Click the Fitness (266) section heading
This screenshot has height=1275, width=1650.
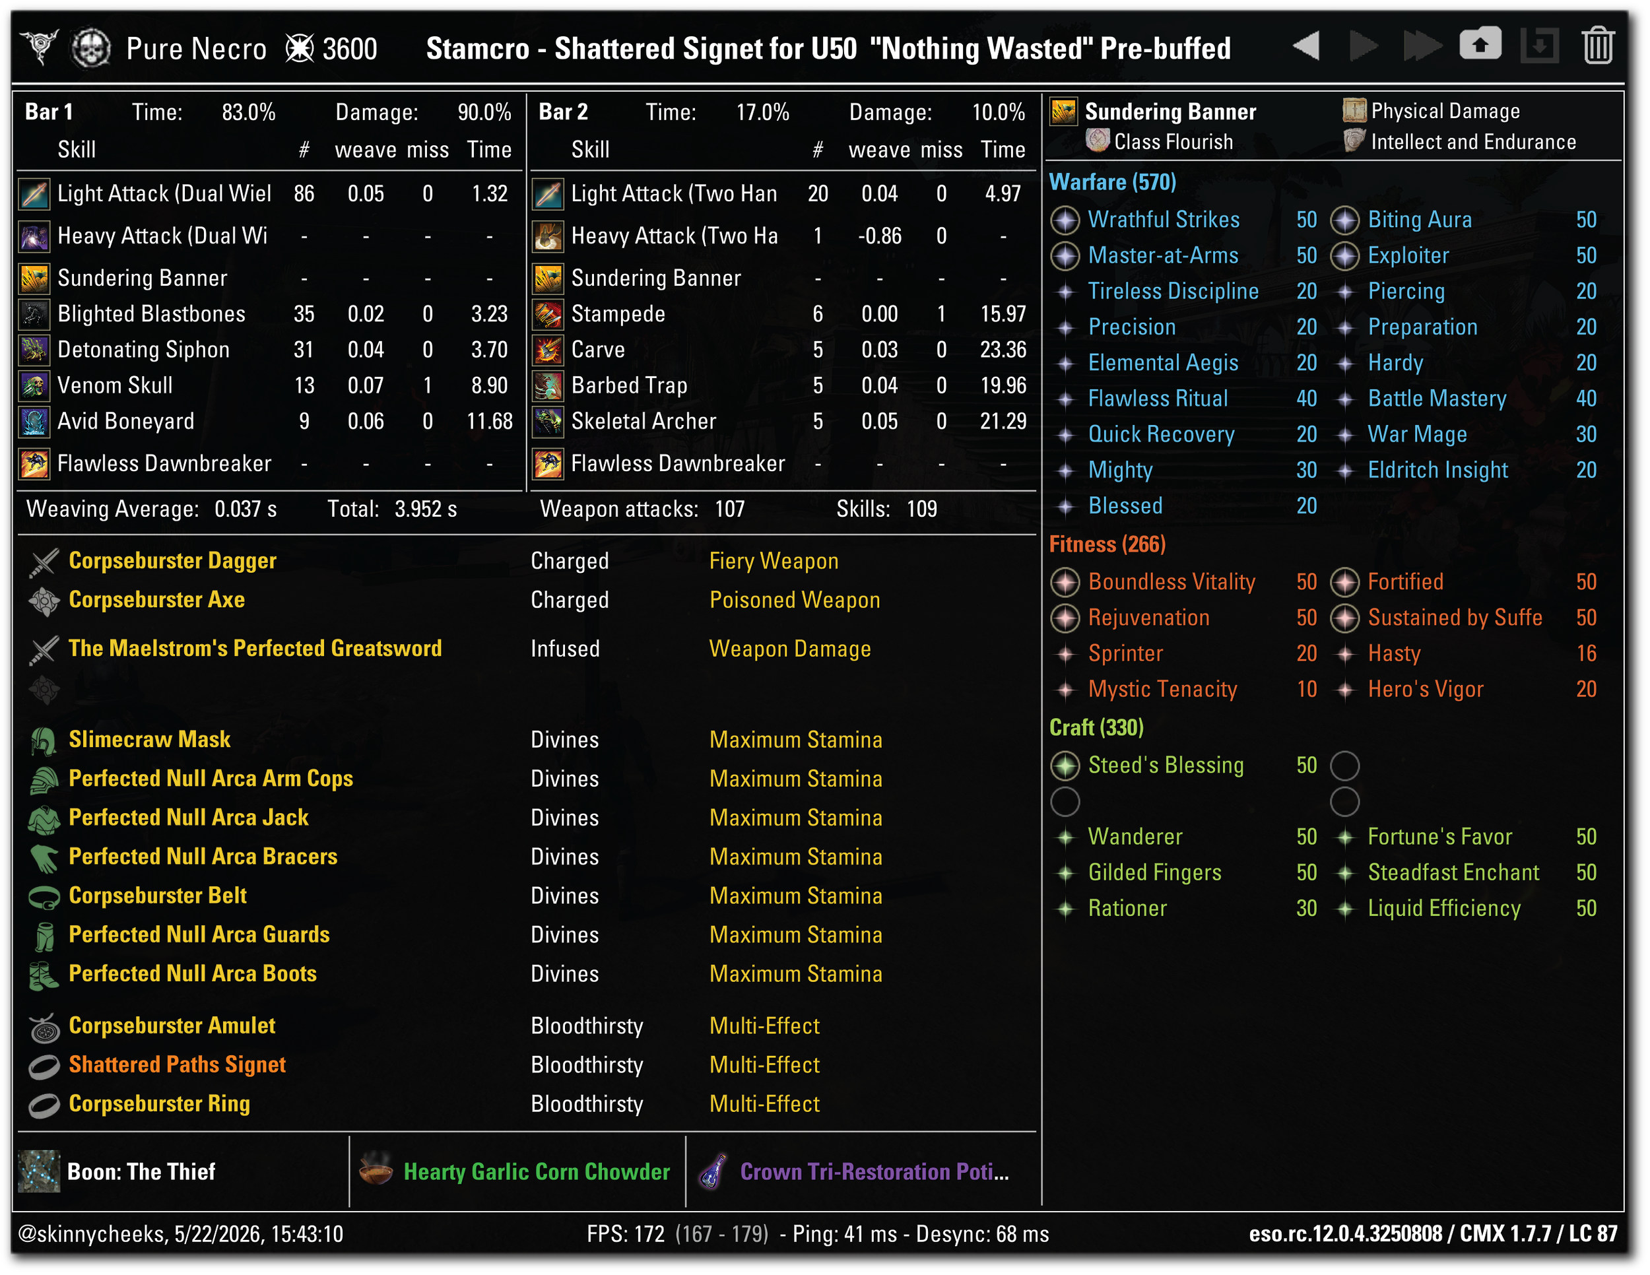1107,544
